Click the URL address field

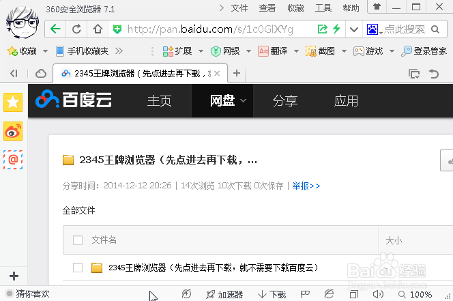(x=210, y=29)
